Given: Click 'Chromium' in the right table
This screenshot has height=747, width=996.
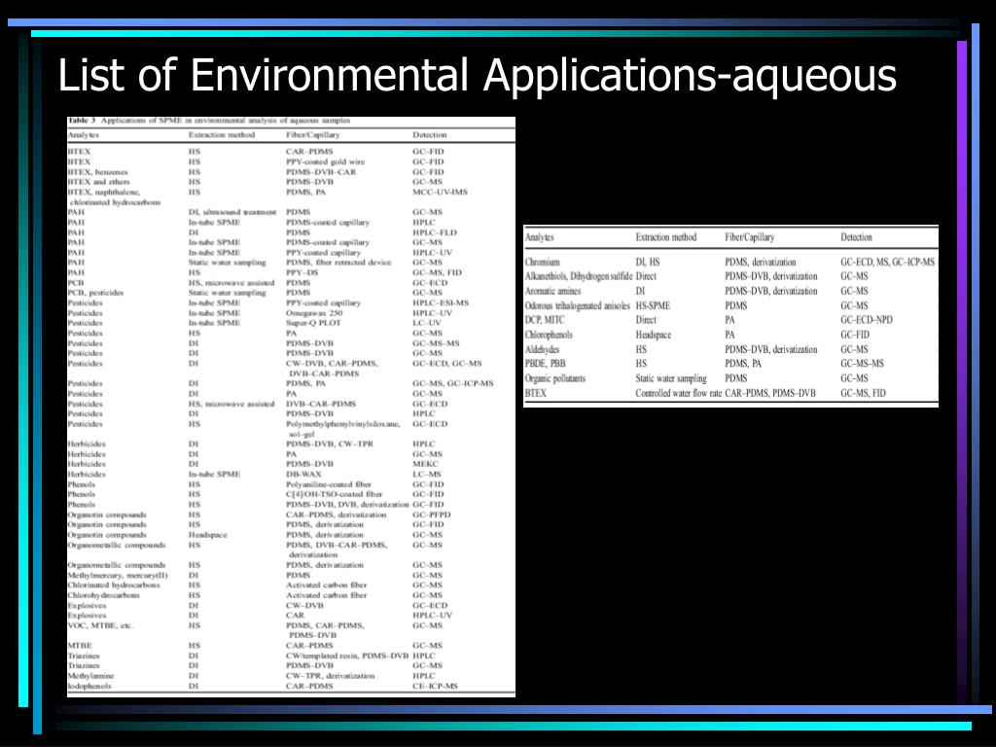Looking at the screenshot, I should coord(543,262).
